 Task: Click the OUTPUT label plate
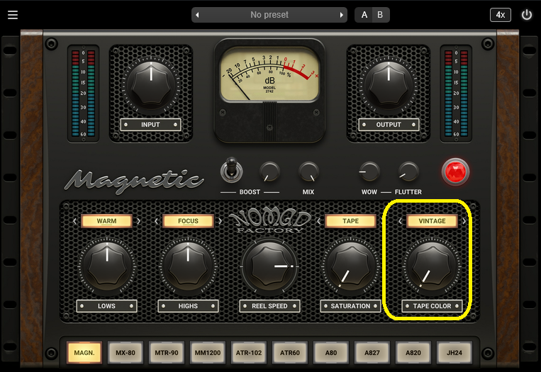(389, 125)
